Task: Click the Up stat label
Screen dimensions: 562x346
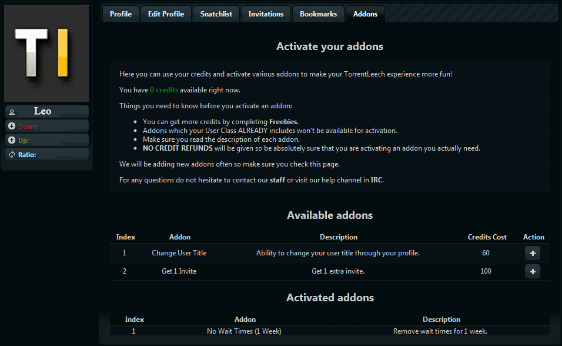Action: (24, 141)
